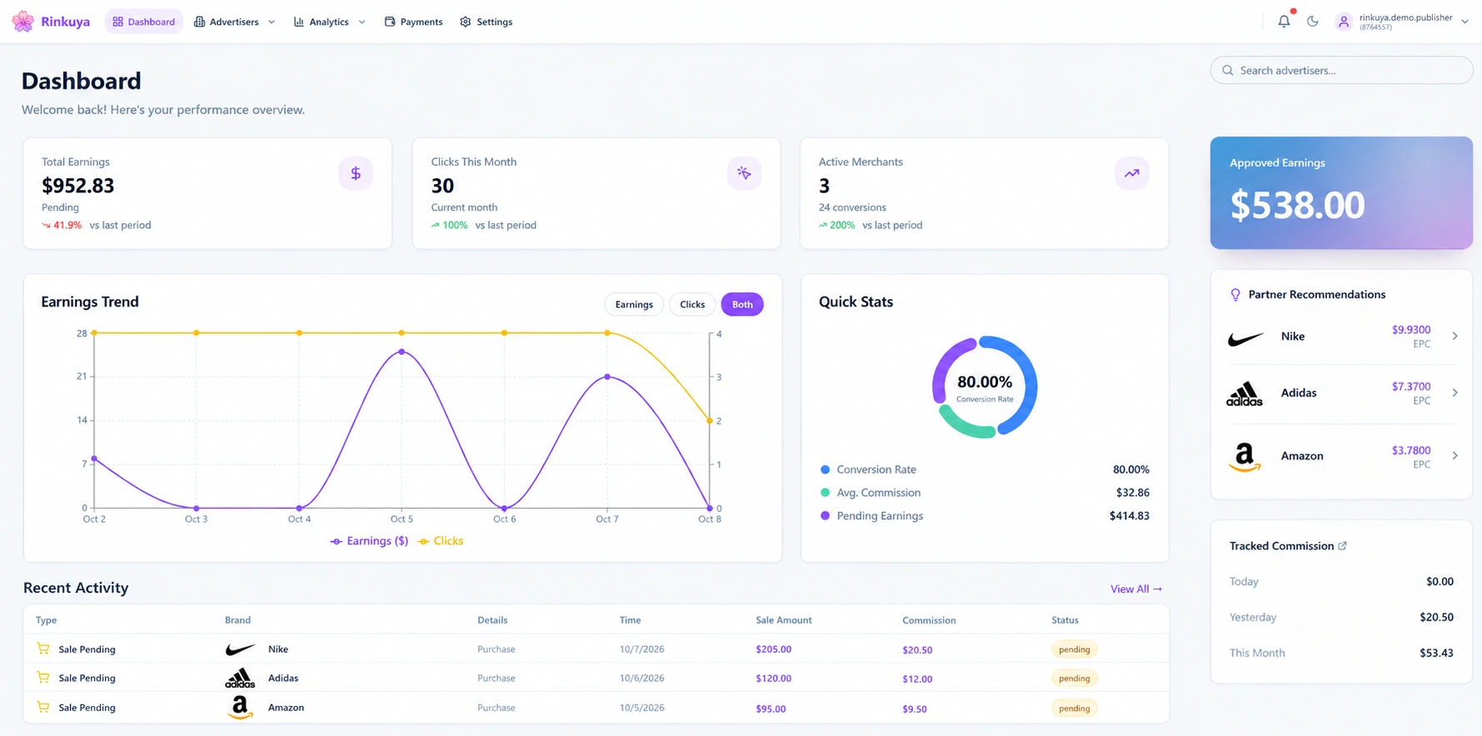The height and width of the screenshot is (736, 1482).
Task: Click the Oct 5 earnings data point
Action: [402, 352]
